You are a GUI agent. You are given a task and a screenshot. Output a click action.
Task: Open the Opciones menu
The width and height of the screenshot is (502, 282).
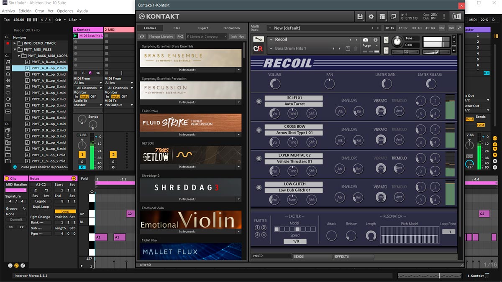tap(65, 11)
